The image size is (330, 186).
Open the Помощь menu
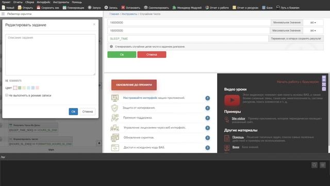[77, 2]
